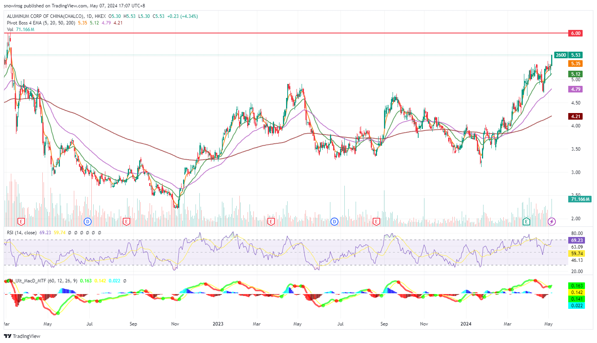Select the purple 4.79 price-axis label
This screenshot has height=343, width=597.
click(x=575, y=89)
